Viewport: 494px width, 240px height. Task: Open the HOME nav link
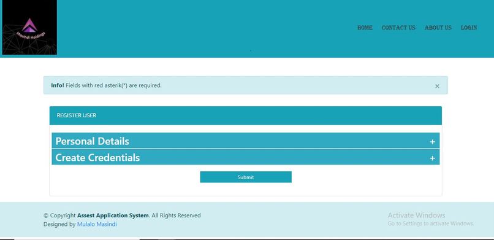point(365,28)
